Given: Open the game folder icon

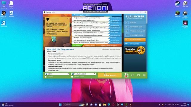Looking at the screenshot, I should [138, 75].
